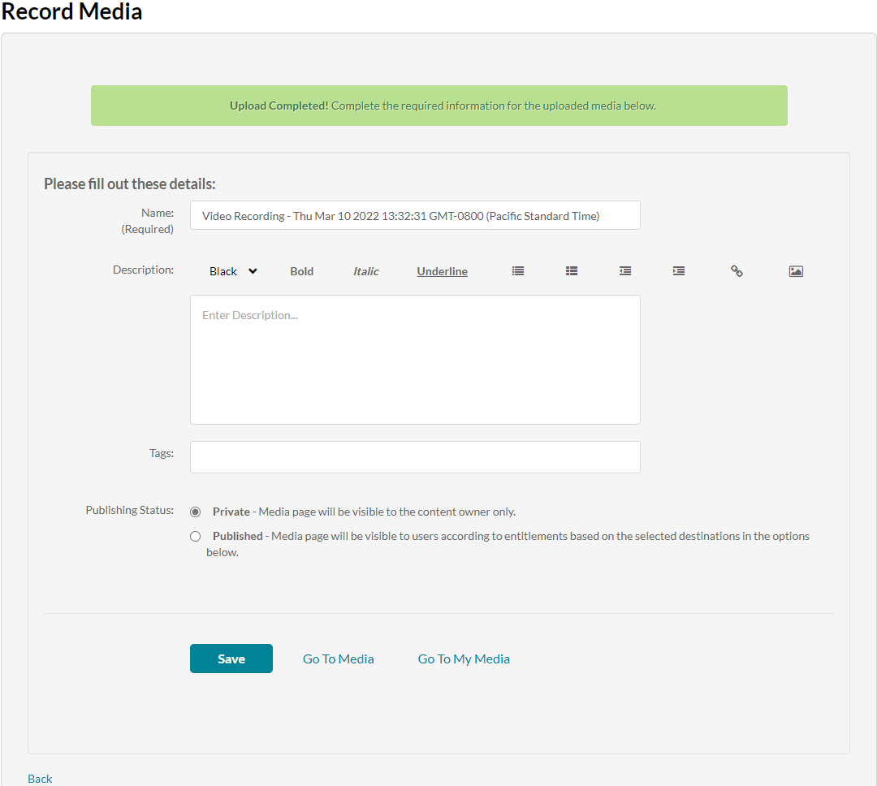
Task: Click the green Upload Completed notification banner
Action: 438,106
